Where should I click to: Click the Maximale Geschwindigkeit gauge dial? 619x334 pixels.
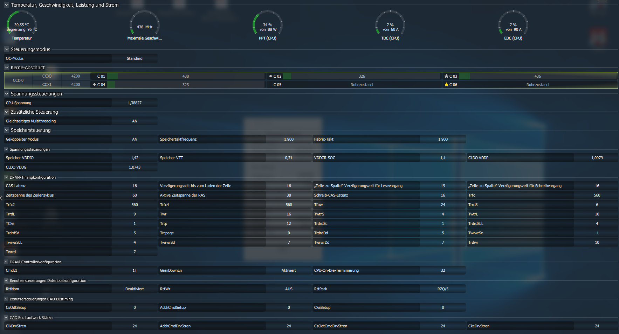coord(145,23)
